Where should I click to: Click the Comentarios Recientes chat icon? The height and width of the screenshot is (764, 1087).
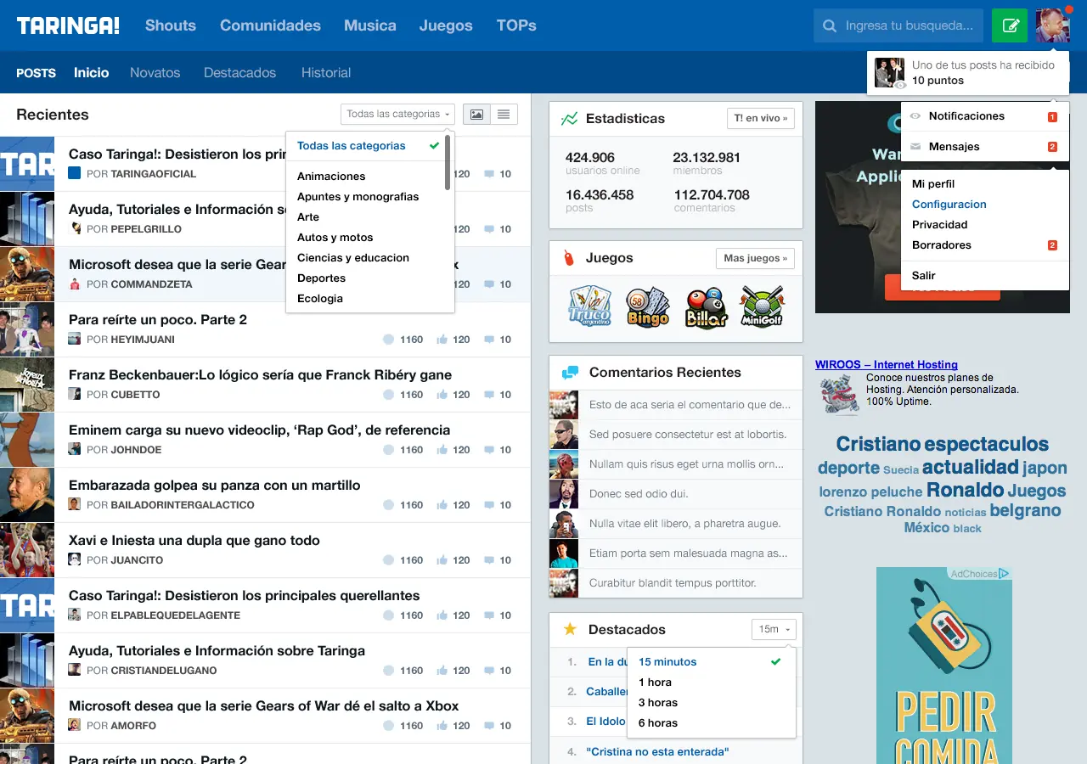pos(570,373)
